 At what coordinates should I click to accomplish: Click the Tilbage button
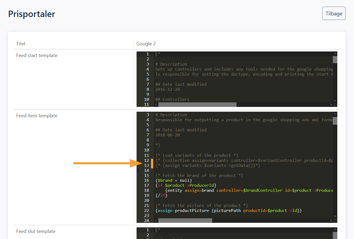[334, 13]
